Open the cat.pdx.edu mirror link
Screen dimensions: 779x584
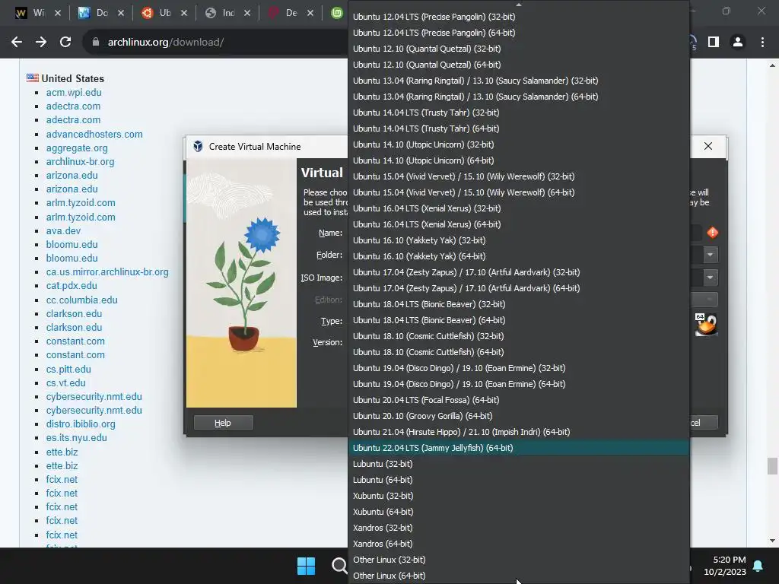[x=72, y=286]
